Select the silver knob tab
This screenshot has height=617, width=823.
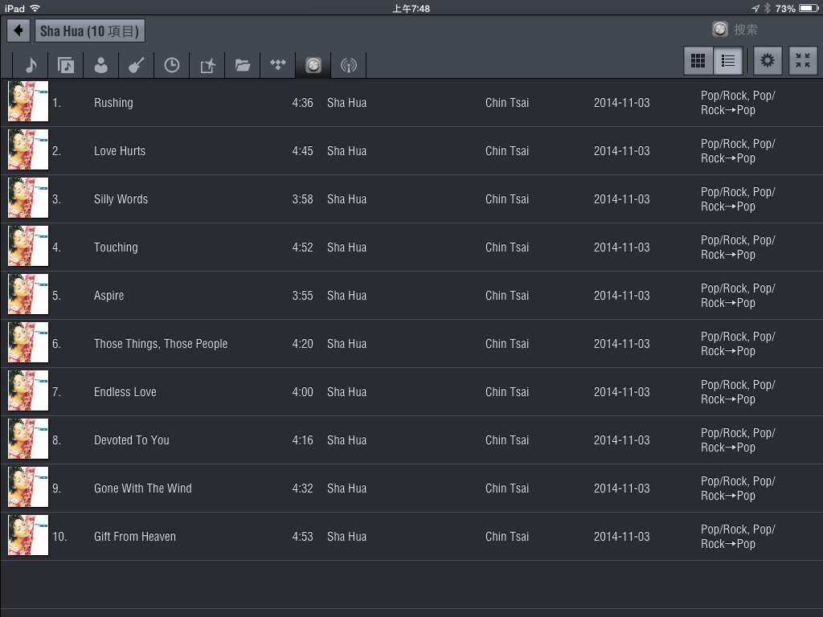(313, 65)
